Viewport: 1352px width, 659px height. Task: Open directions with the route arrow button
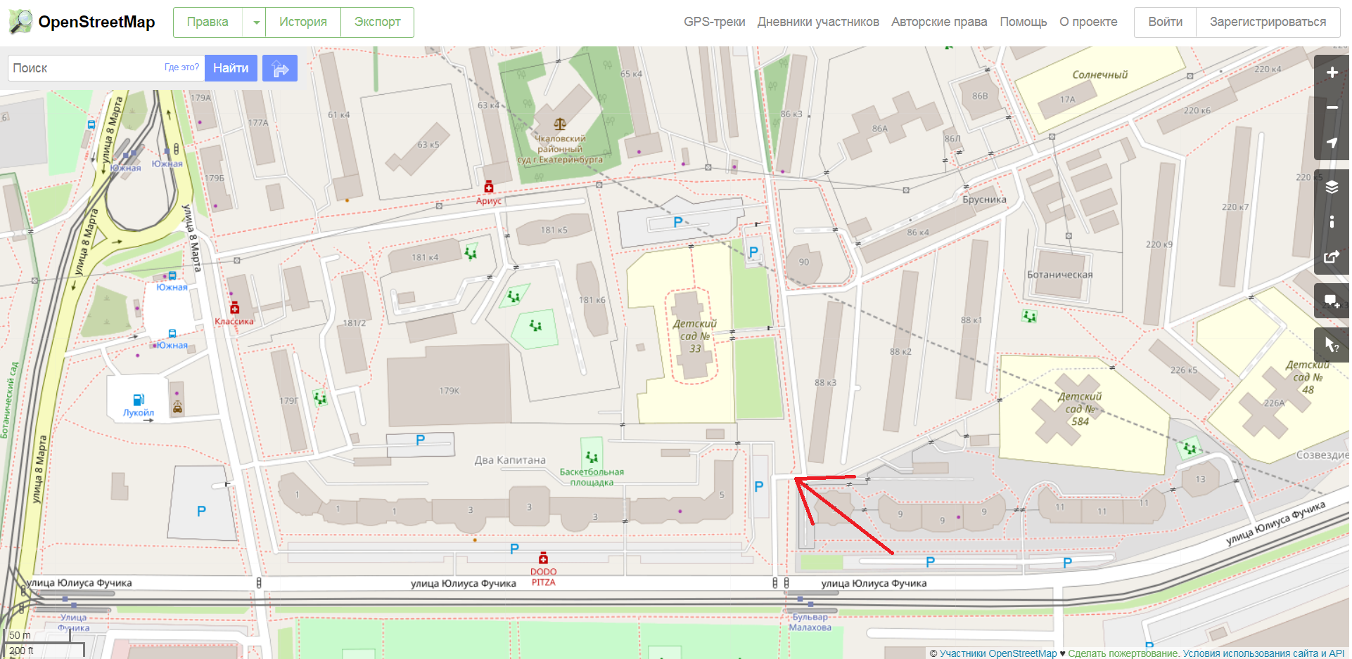coord(280,68)
